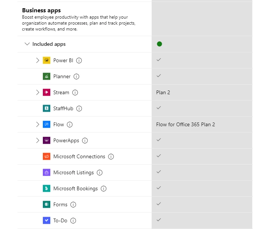
Task: Click the To-Do app icon
Action: point(47,220)
